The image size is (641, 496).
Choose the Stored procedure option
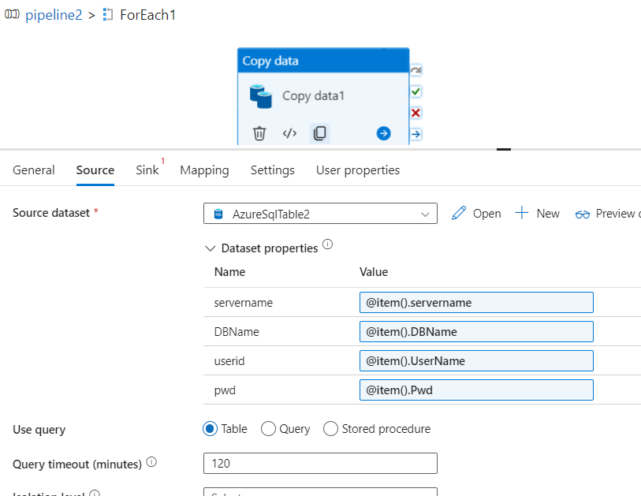coord(330,429)
